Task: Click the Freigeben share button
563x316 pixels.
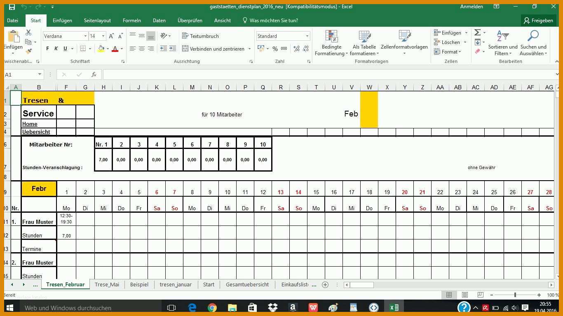Action: 538,20
